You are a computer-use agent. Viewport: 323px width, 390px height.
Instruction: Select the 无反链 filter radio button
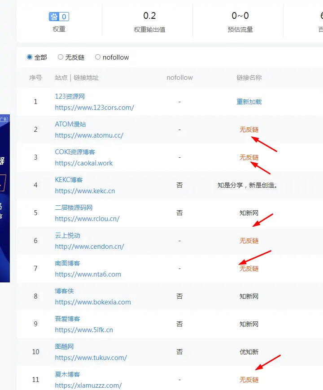[61, 57]
